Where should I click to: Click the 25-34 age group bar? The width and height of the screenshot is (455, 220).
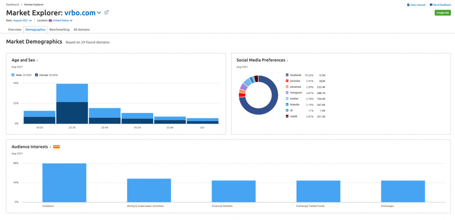(x=72, y=103)
